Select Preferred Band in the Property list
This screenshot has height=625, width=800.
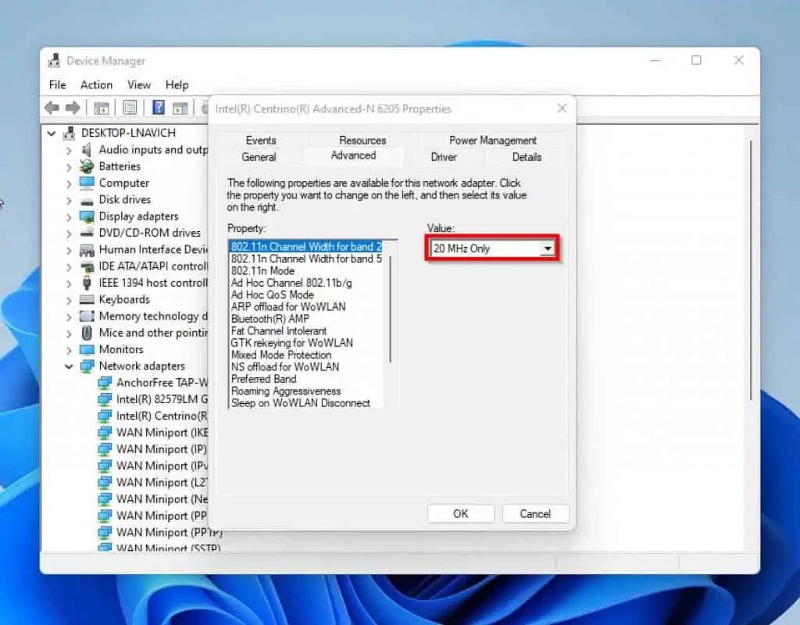[x=264, y=379]
